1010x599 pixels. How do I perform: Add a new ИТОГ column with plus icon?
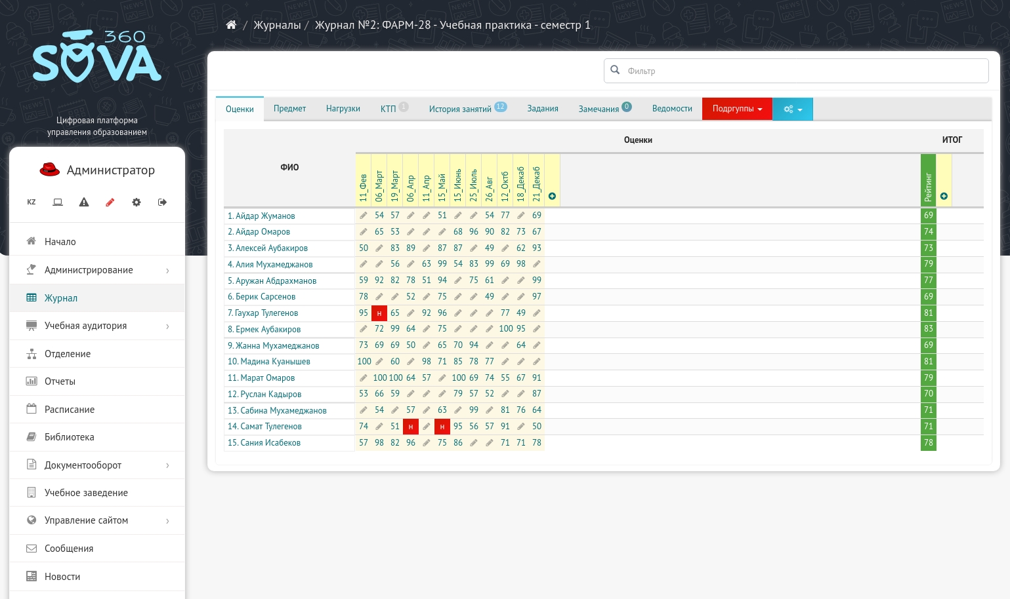944,197
